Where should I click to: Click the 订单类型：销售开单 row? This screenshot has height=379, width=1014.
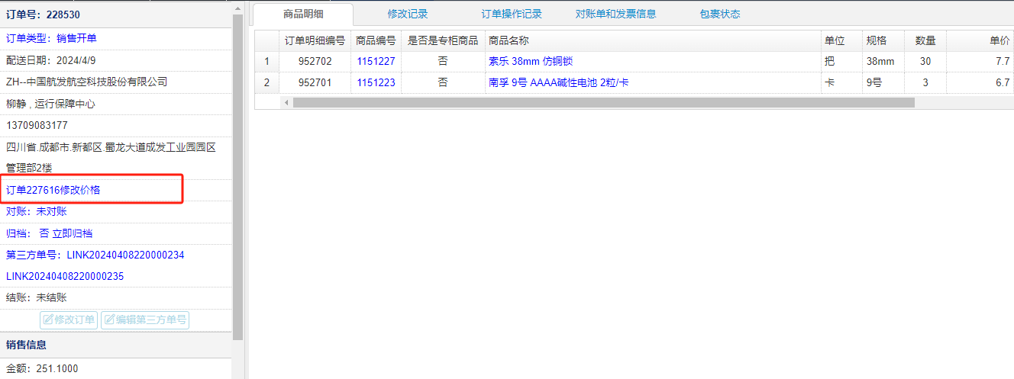point(116,38)
